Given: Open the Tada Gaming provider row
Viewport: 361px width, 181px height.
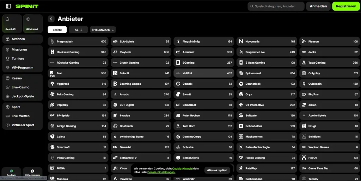Looking at the screenshot, I should click(330, 63).
